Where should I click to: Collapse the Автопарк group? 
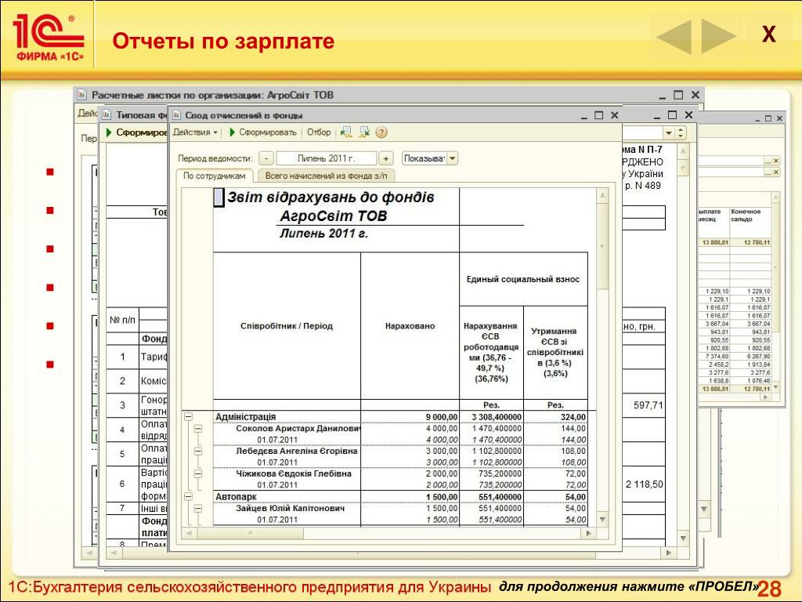point(188,497)
